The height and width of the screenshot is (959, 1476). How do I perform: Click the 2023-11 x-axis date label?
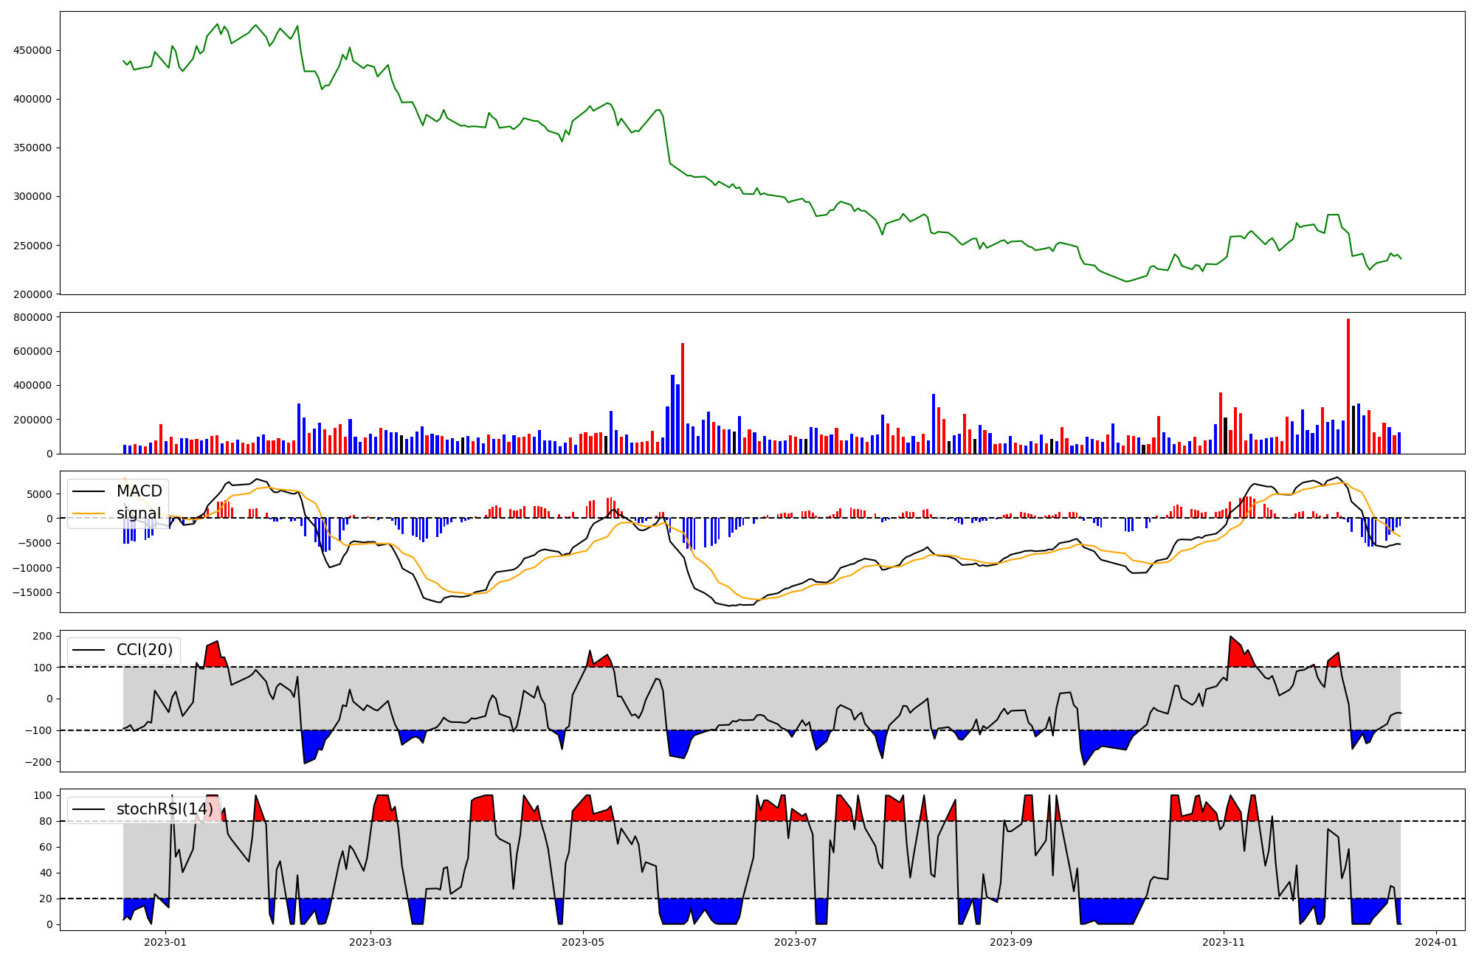(x=1224, y=942)
